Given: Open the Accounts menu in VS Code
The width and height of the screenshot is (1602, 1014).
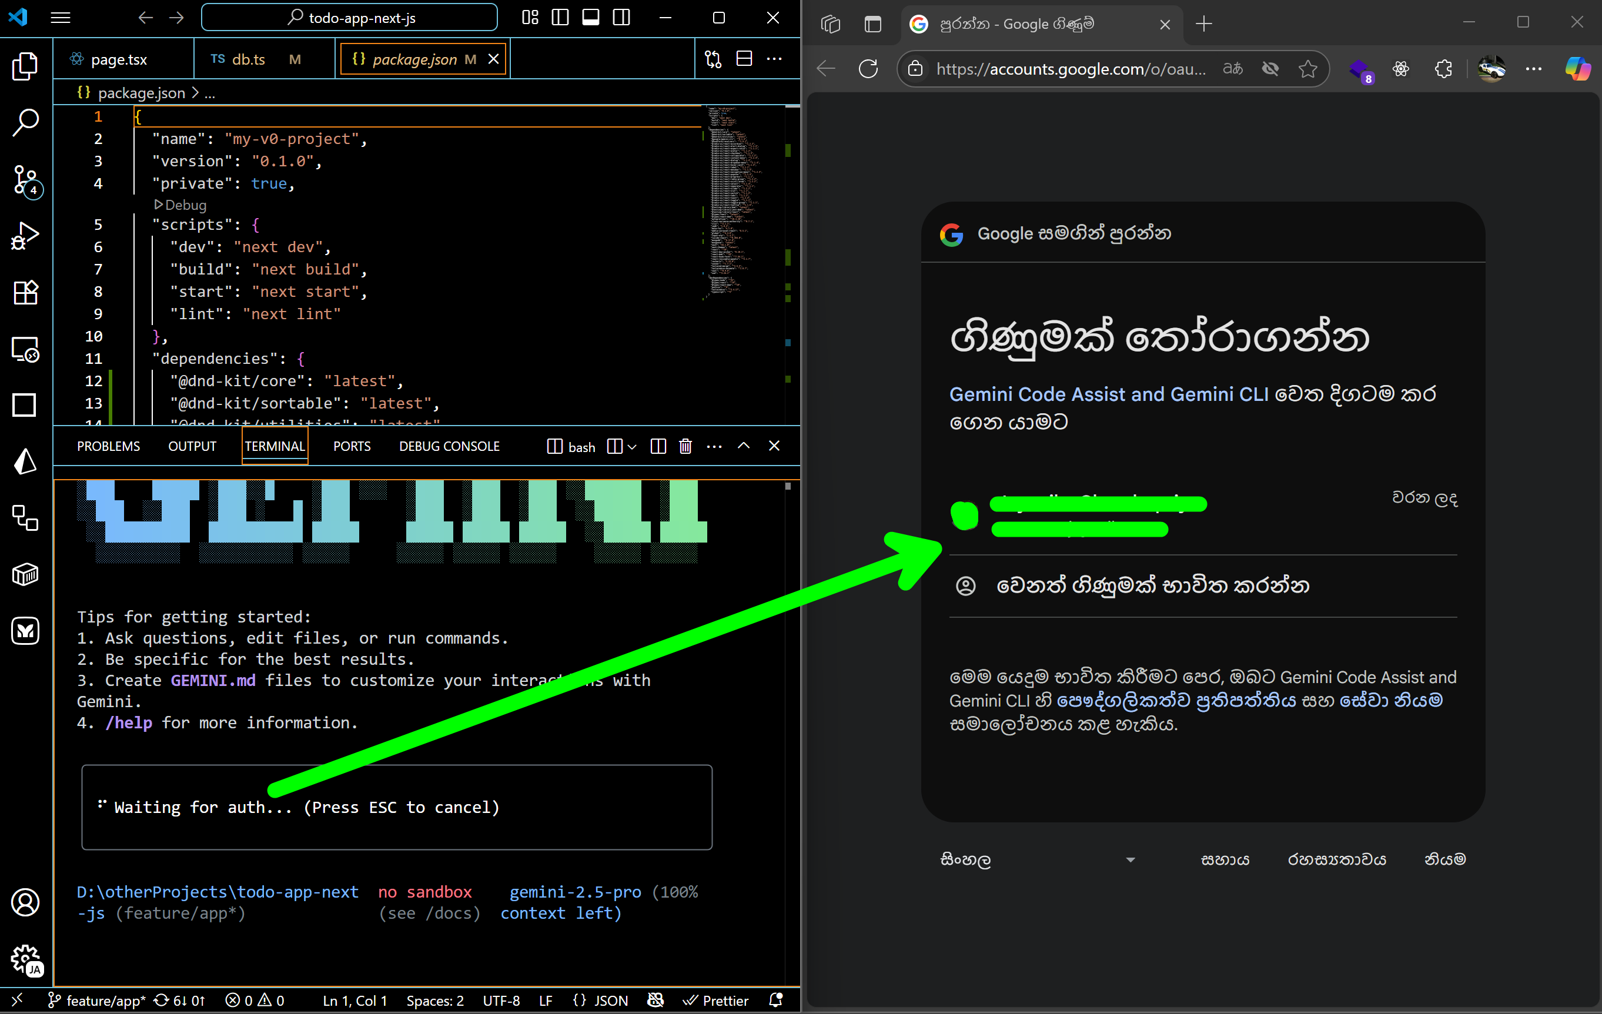Looking at the screenshot, I should coord(25,902).
